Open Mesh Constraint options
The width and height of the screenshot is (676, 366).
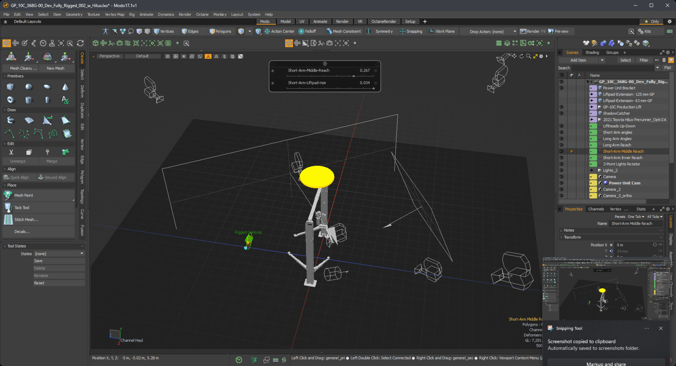point(343,31)
